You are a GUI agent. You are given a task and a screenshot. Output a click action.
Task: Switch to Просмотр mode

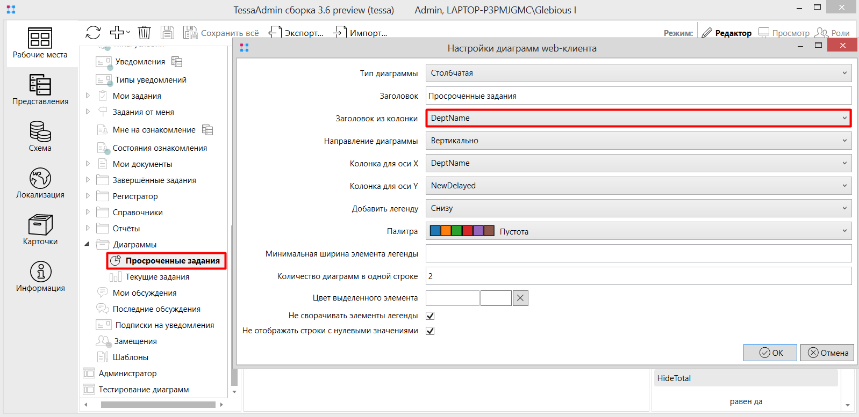pos(784,33)
